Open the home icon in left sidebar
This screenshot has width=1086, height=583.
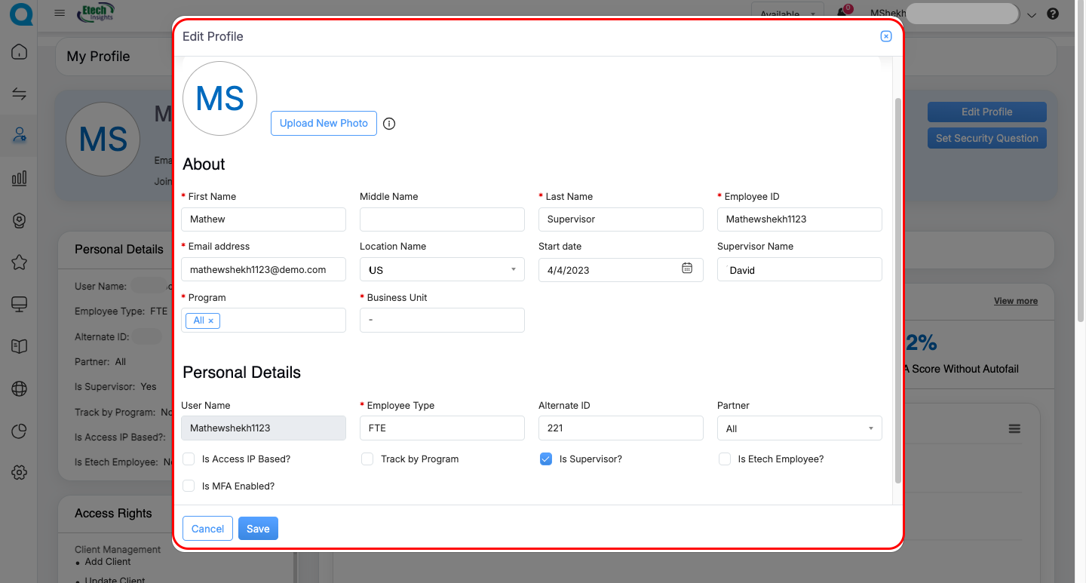[20, 52]
